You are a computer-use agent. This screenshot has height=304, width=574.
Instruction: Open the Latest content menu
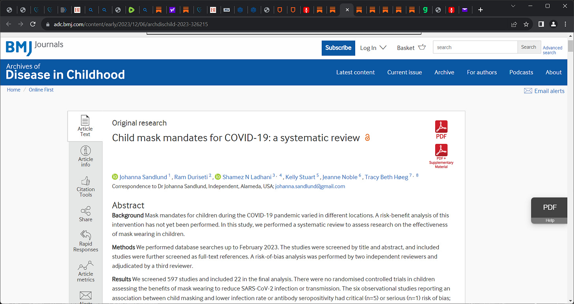pos(356,72)
